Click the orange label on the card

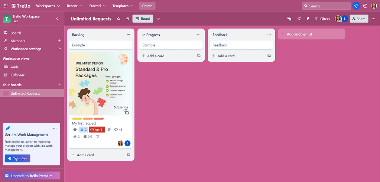click(x=88, y=118)
